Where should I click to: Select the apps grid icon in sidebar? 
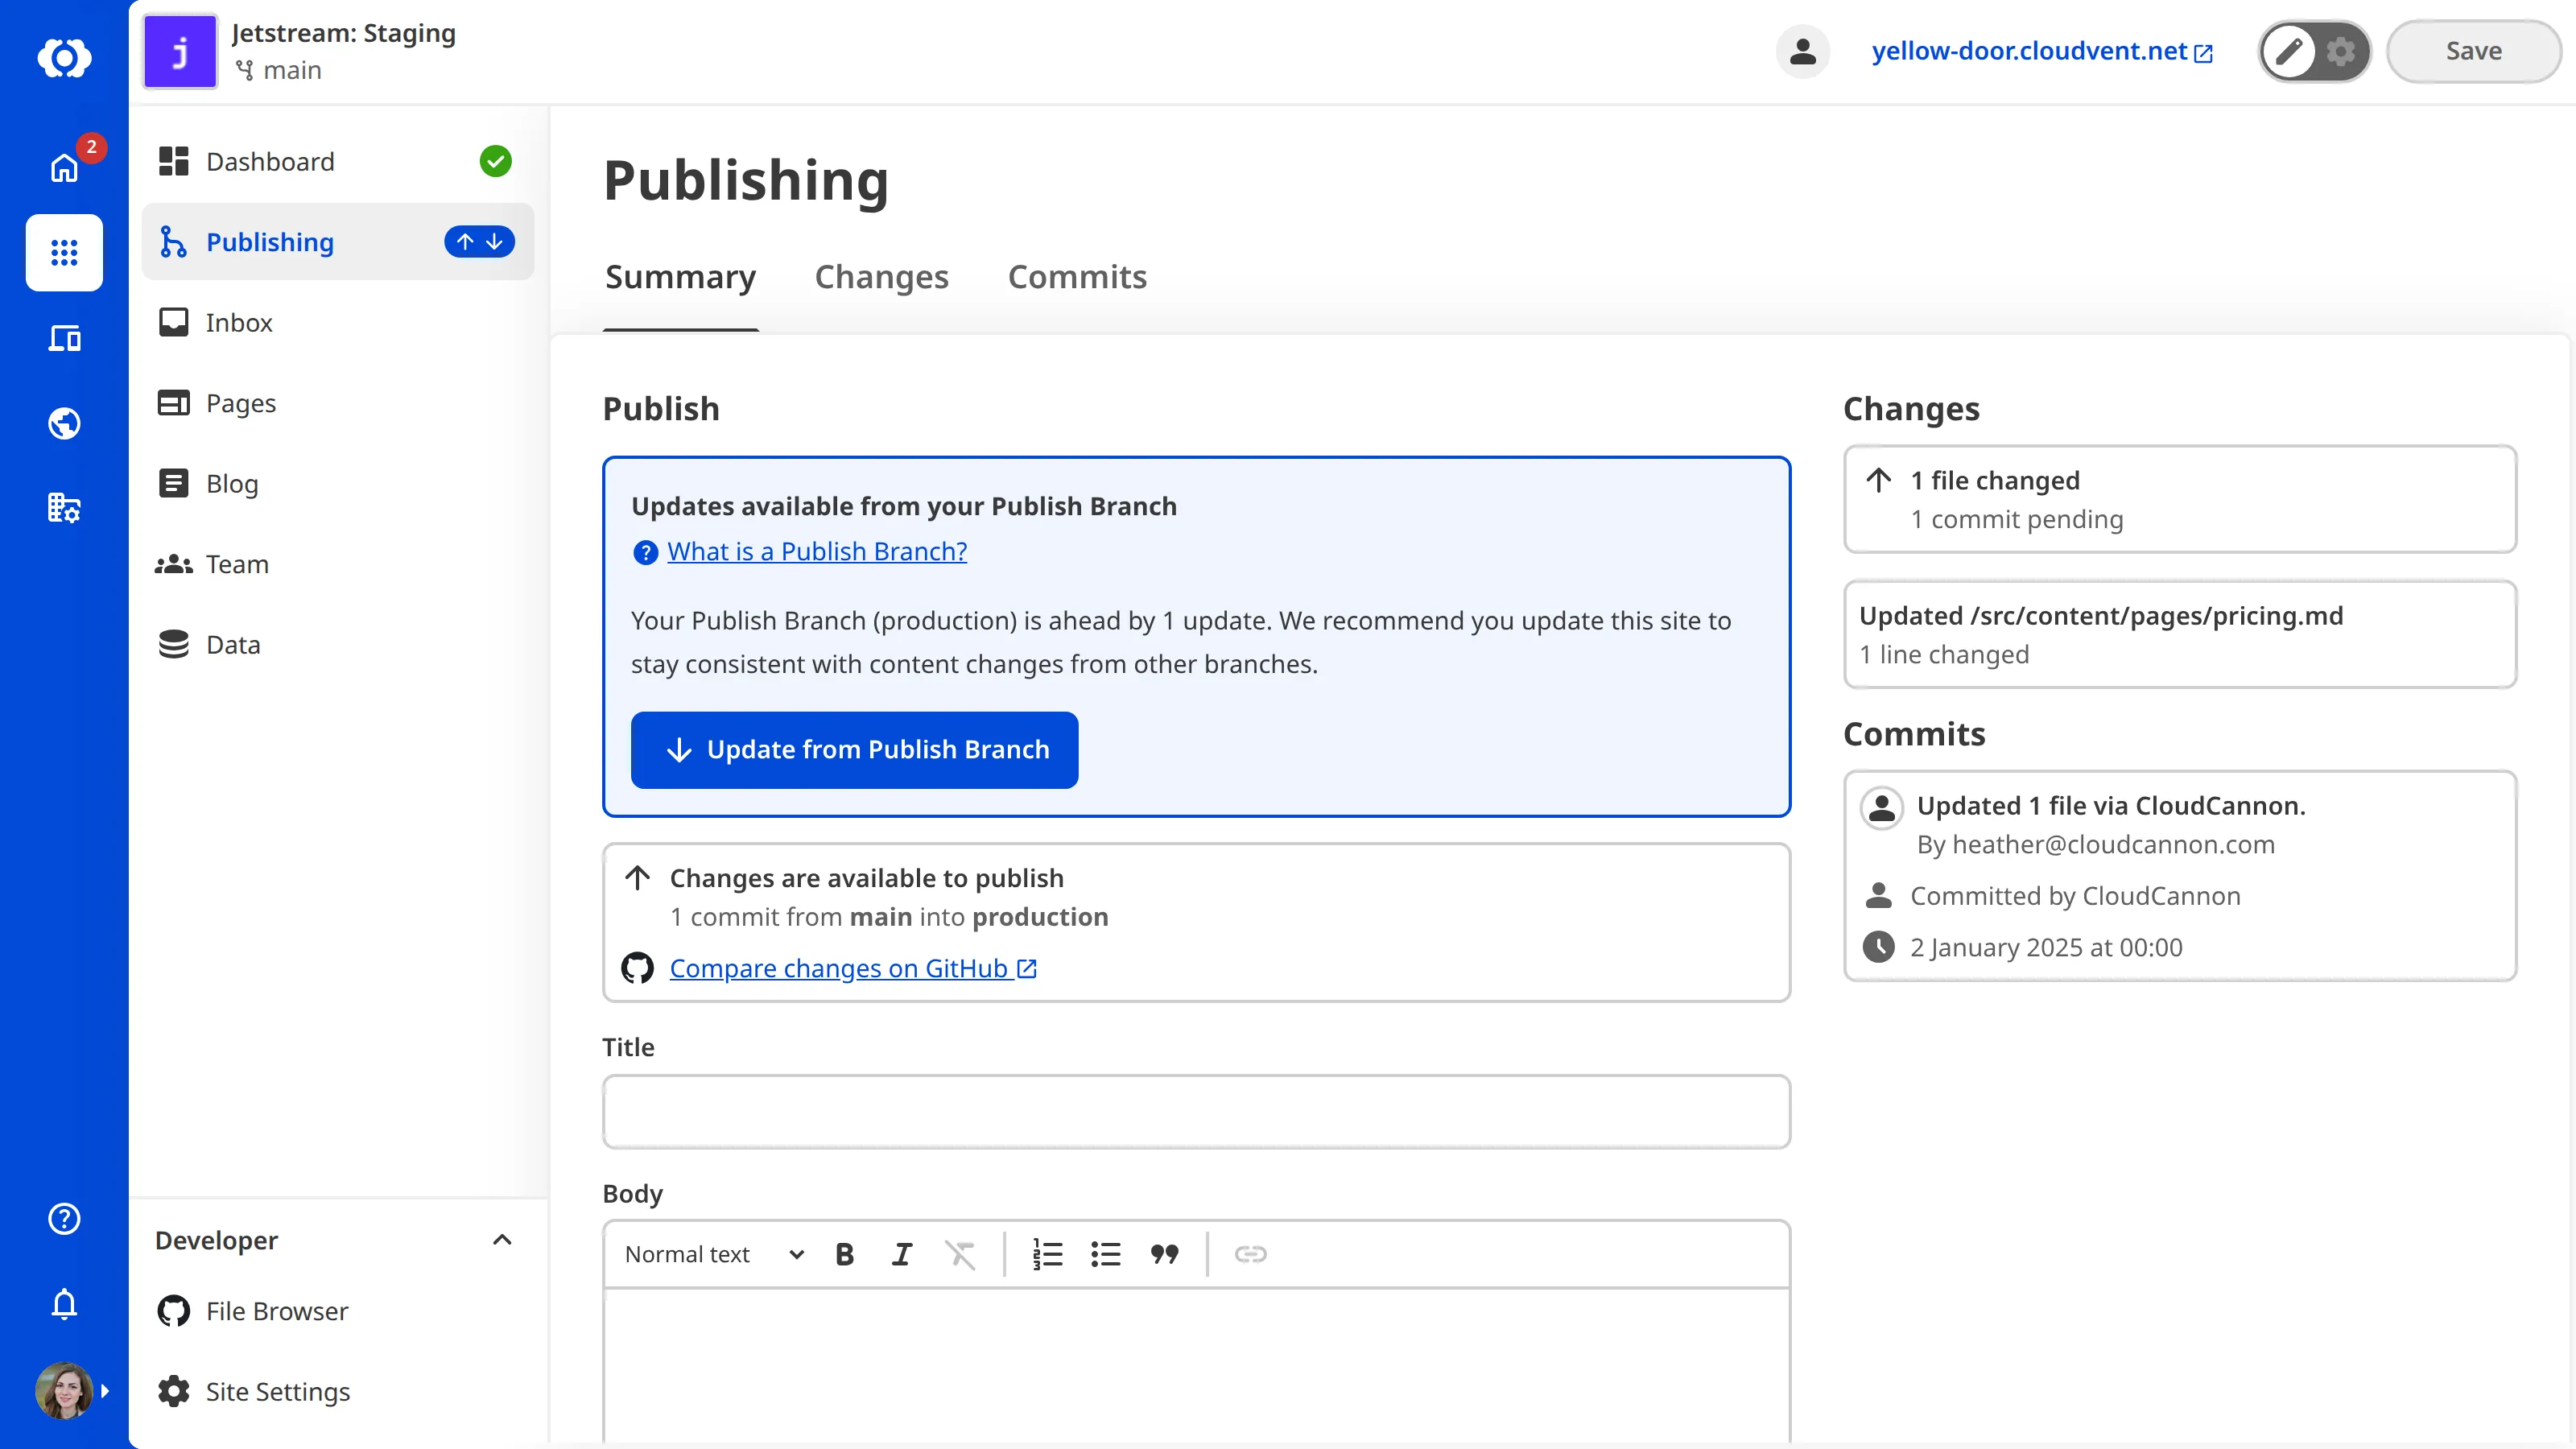click(64, 252)
